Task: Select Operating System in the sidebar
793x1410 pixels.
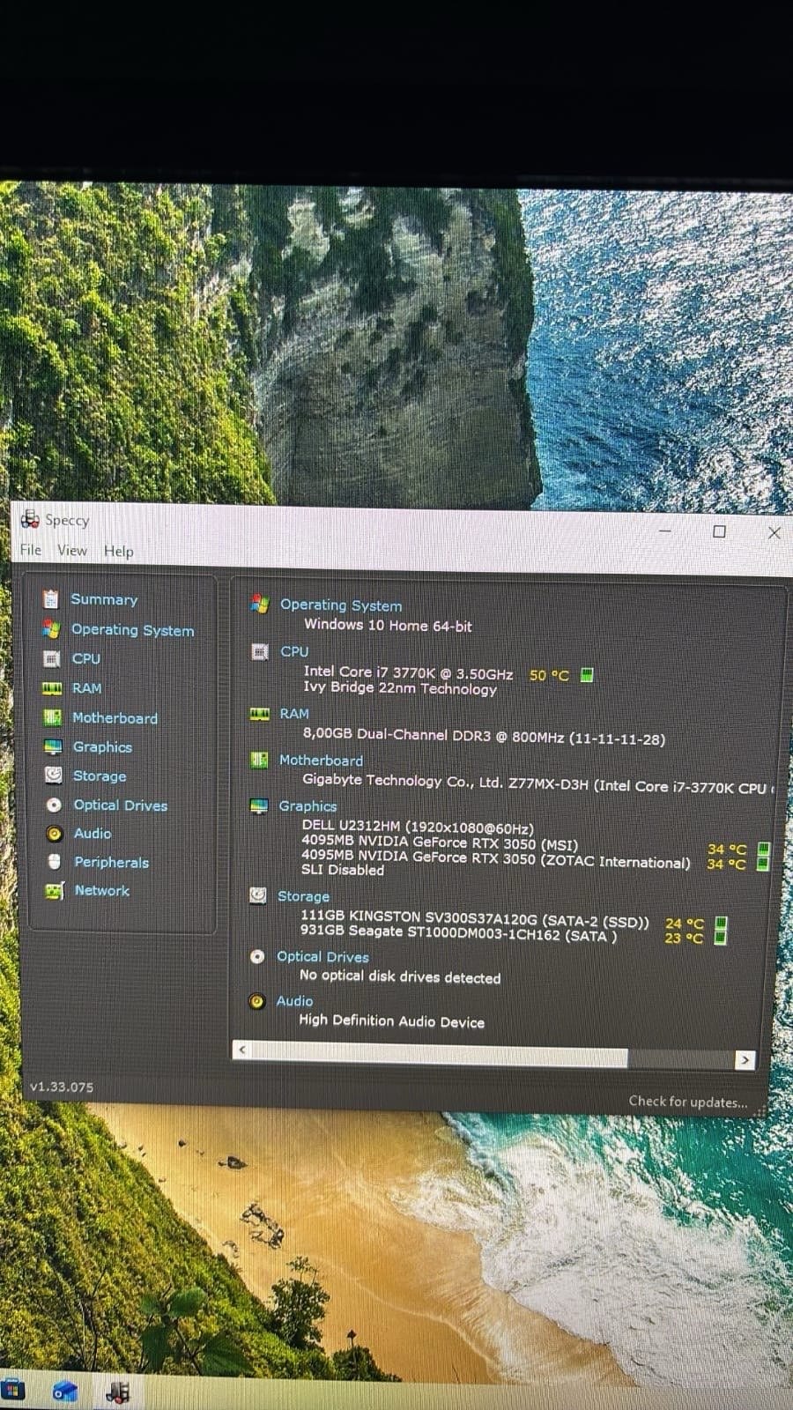Action: [x=132, y=630]
